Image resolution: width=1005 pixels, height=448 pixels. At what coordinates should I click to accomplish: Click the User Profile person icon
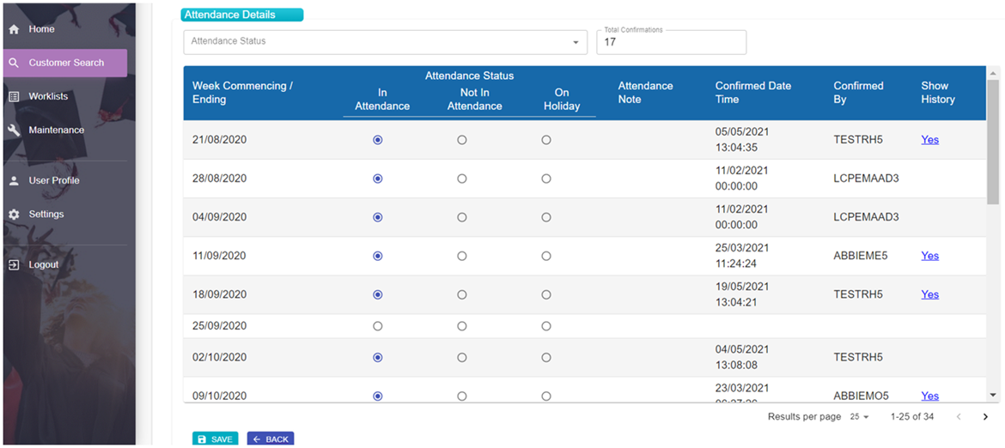click(14, 180)
